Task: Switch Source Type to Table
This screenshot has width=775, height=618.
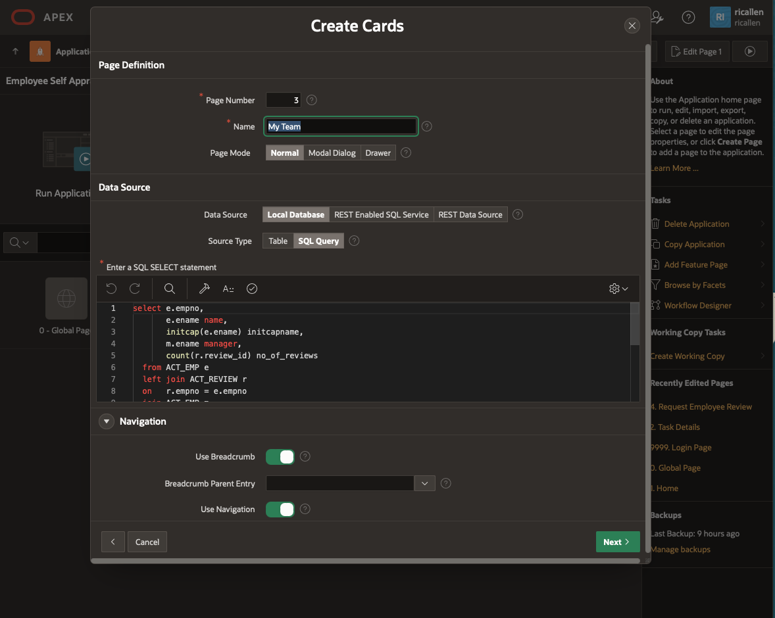Action: (278, 241)
